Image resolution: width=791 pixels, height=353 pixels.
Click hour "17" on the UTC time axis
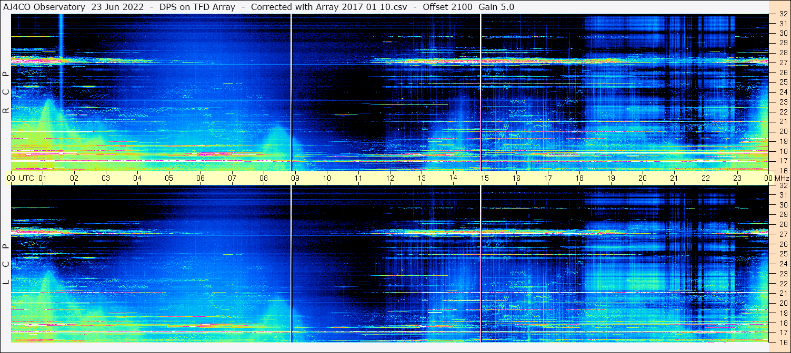pyautogui.click(x=548, y=178)
